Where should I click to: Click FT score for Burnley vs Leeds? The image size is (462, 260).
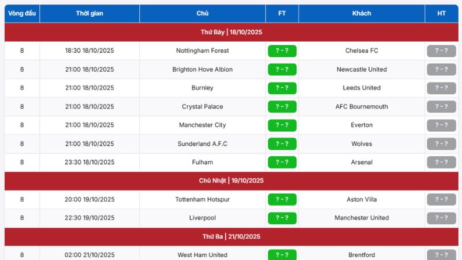pyautogui.click(x=282, y=88)
